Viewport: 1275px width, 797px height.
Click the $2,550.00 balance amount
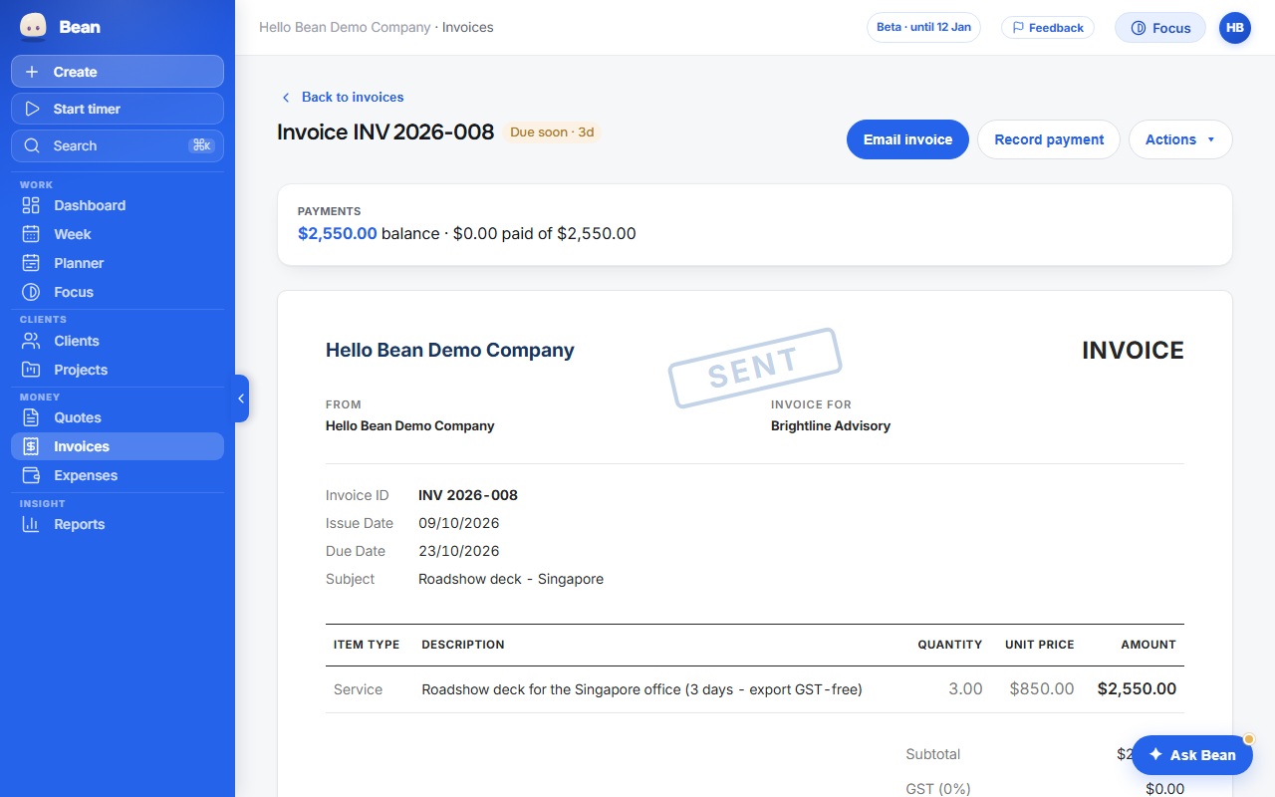pyautogui.click(x=338, y=233)
